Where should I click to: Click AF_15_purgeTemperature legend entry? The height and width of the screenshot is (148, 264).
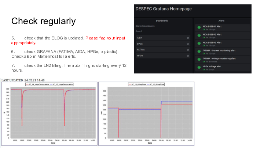(61, 84)
